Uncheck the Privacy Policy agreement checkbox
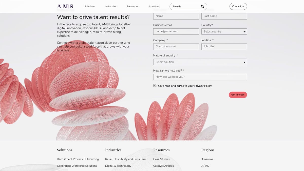The image size is (304, 171). tap(154, 85)
